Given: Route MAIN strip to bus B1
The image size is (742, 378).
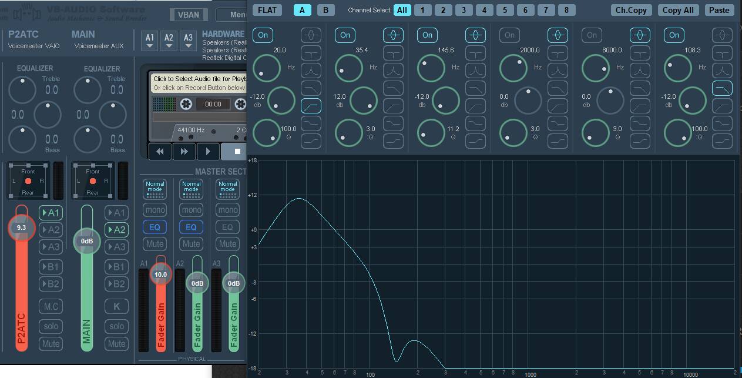Looking at the screenshot, I should (x=117, y=267).
